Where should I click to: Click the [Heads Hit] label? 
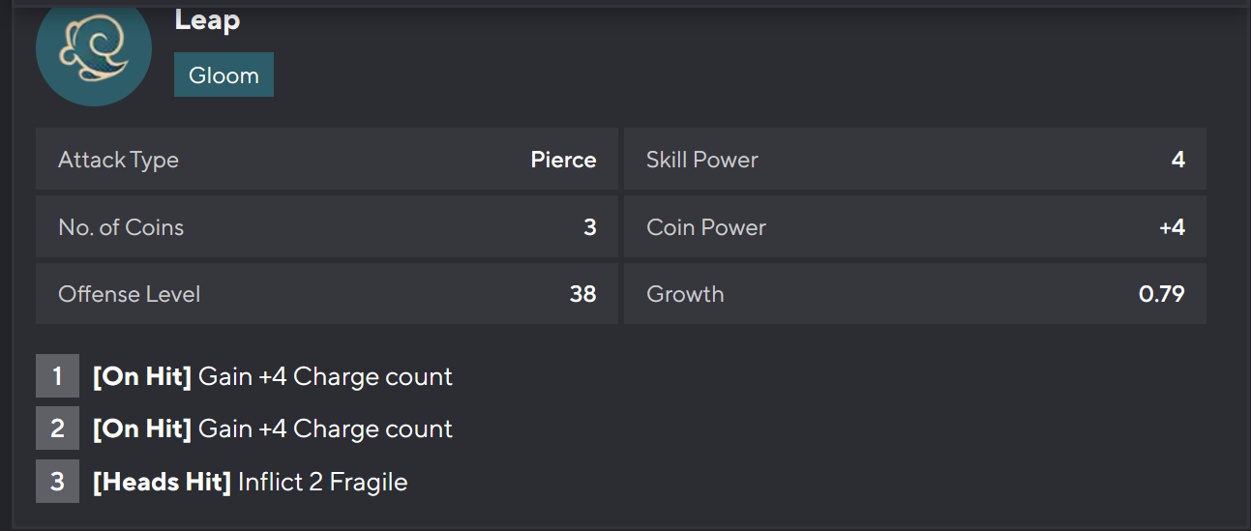point(162,482)
